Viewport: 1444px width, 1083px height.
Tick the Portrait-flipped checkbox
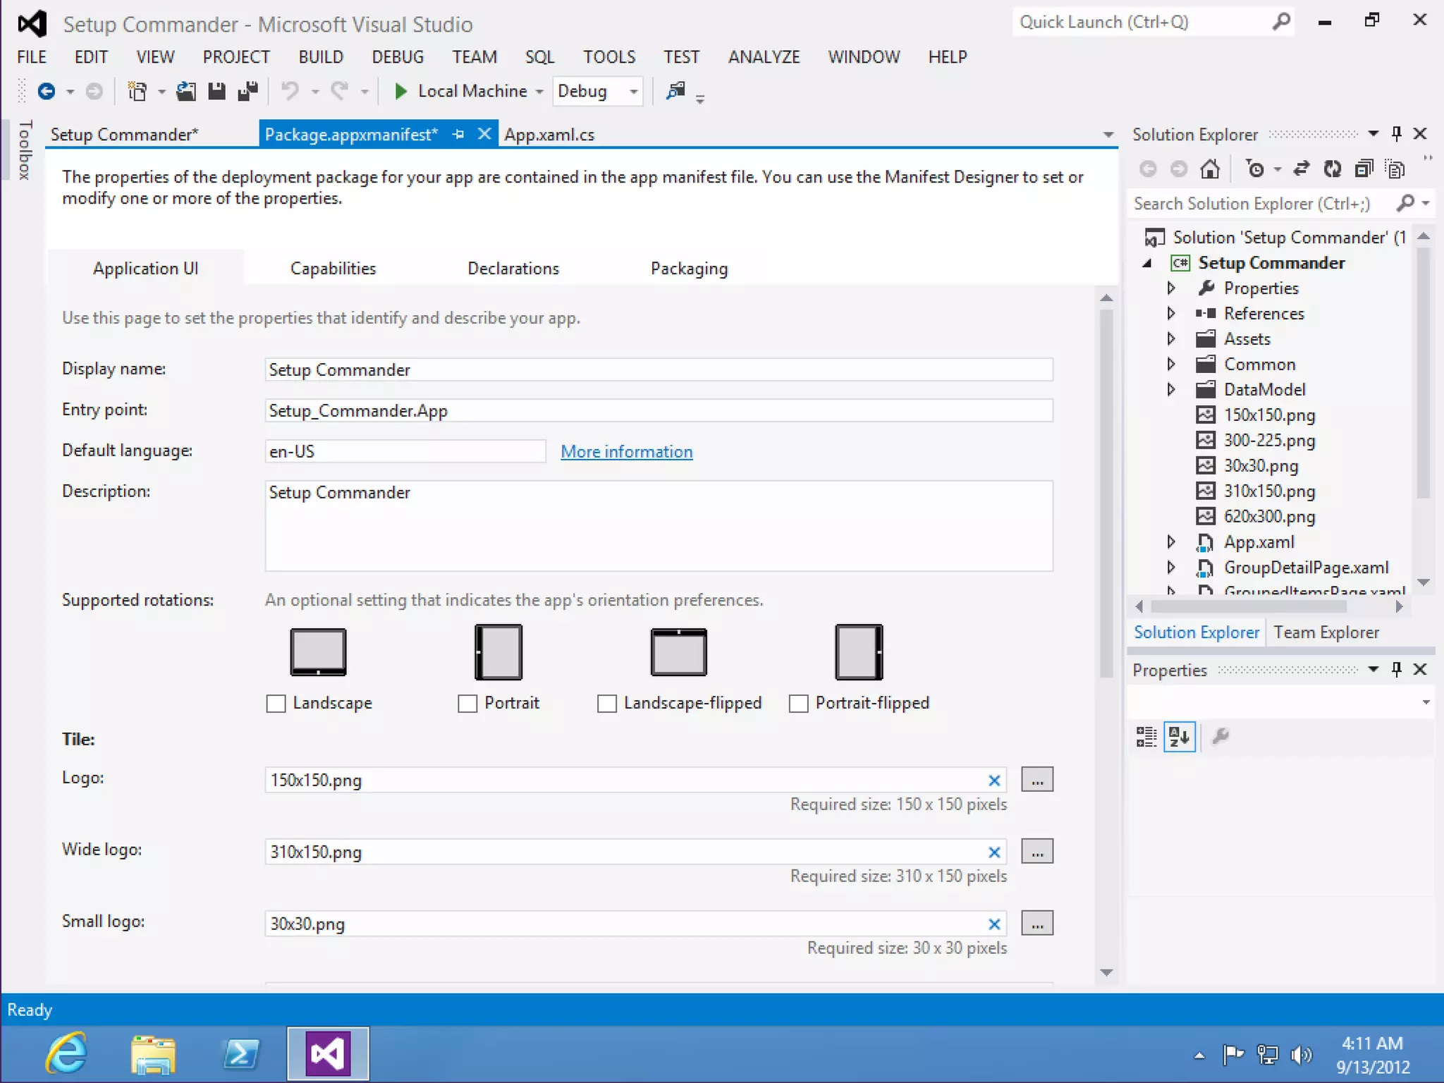pyautogui.click(x=798, y=704)
